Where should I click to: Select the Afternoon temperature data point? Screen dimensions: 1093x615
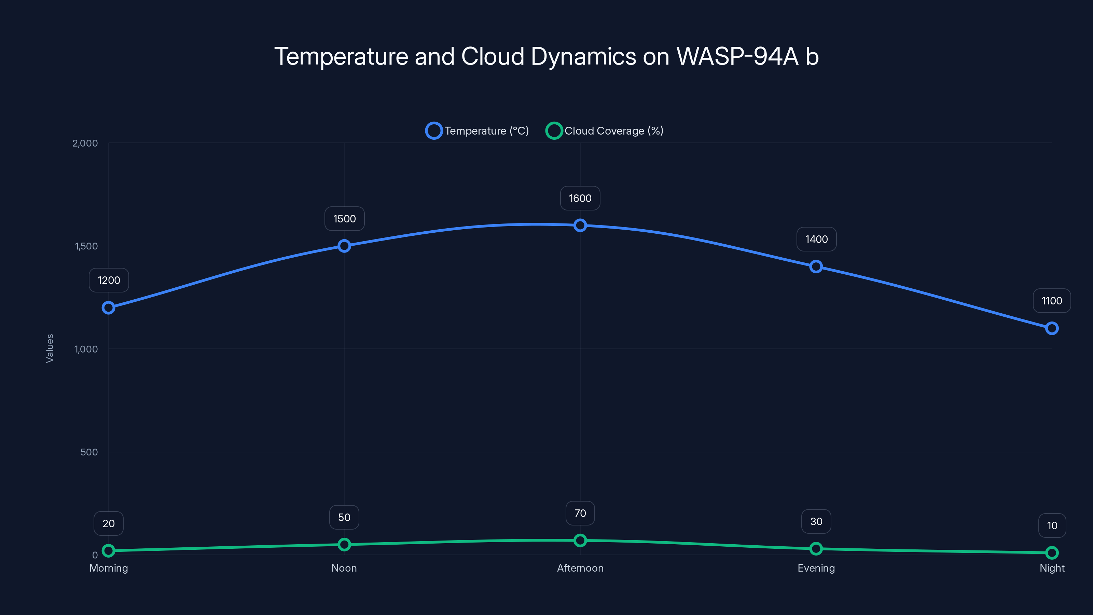click(580, 225)
